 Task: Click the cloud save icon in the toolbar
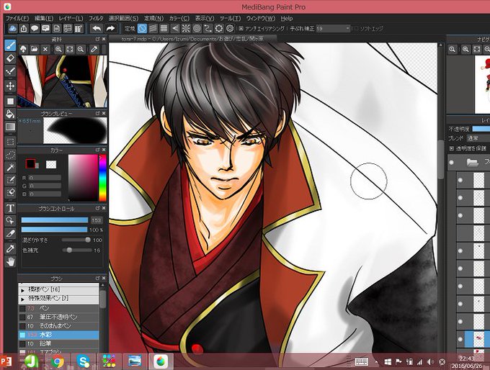click(12, 29)
